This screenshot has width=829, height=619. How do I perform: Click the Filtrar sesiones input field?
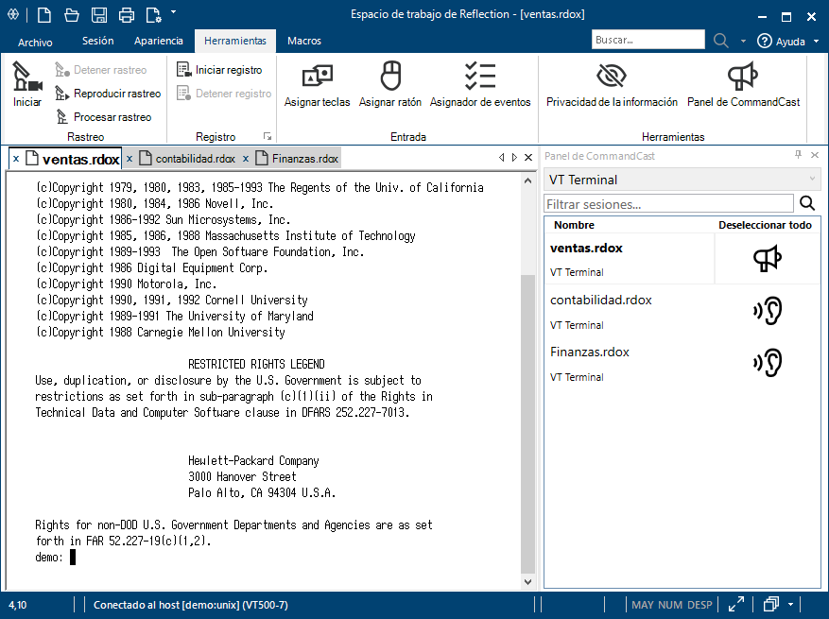coord(669,203)
